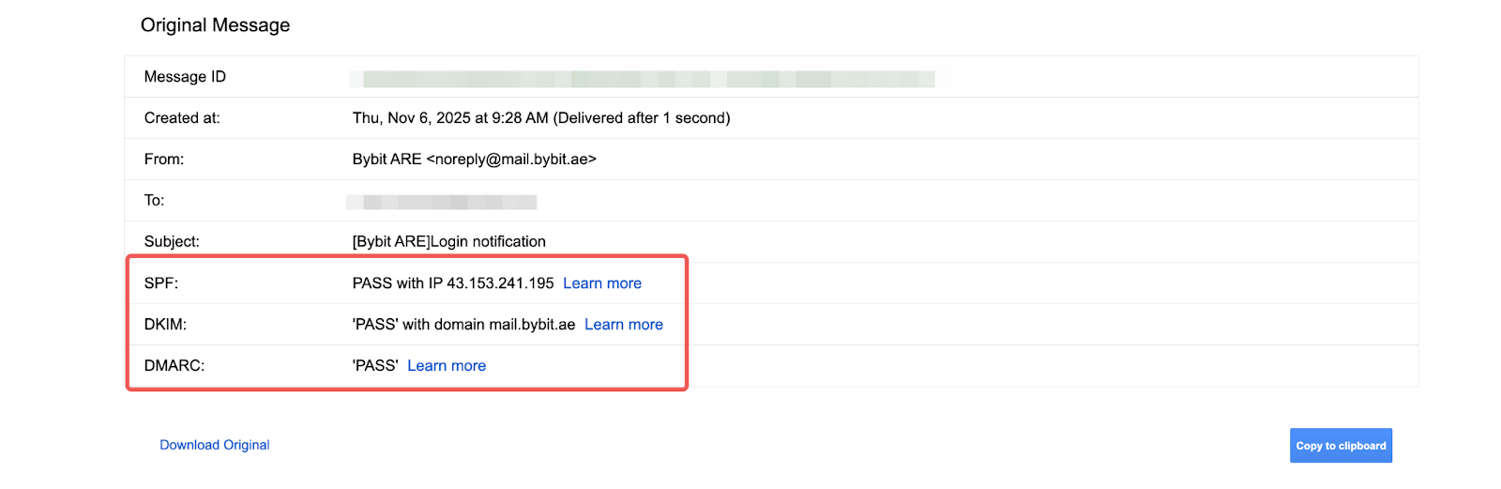Click the sender address noreply@mail.bybit.ae
The image size is (1501, 489).
tap(511, 160)
